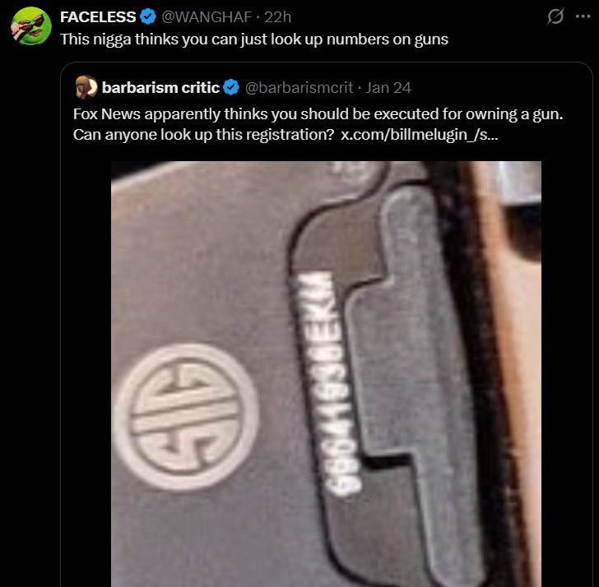599x587 pixels.
Task: Click the 22h timestamp
Action: [x=278, y=16]
